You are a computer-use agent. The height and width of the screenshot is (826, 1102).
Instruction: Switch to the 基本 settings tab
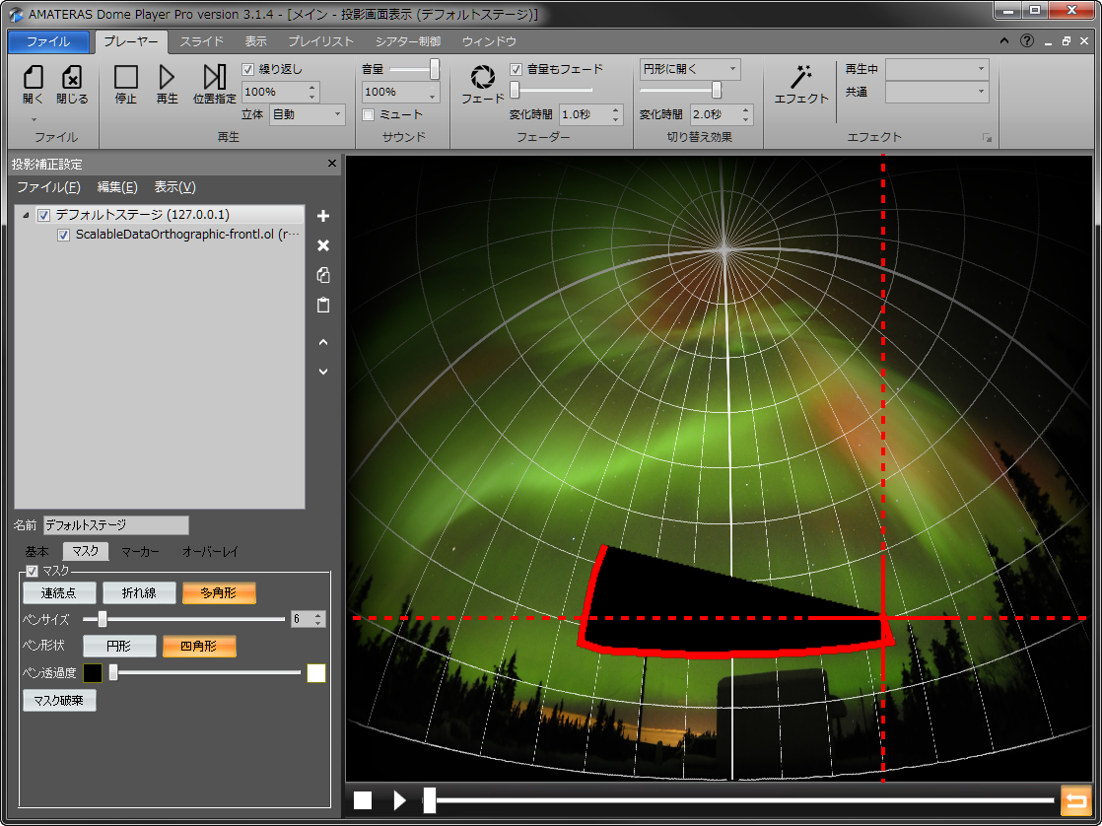coord(36,552)
